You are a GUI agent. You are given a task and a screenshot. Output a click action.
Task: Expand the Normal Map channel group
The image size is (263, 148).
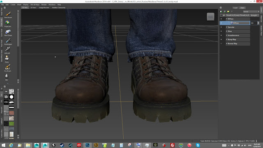pyautogui.click(x=226, y=44)
